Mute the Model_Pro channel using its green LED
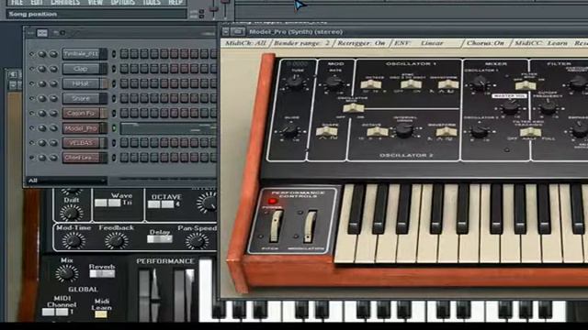The height and width of the screenshot is (330, 588). 114,128
